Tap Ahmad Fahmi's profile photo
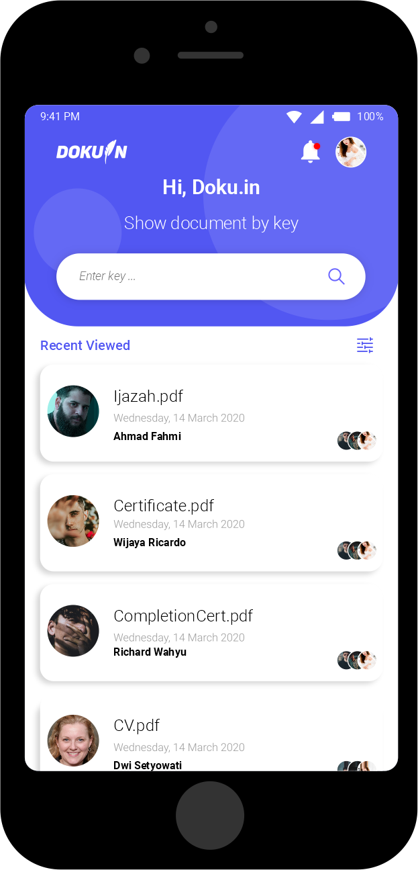Image resolution: width=418 pixels, height=870 pixels. tap(73, 411)
